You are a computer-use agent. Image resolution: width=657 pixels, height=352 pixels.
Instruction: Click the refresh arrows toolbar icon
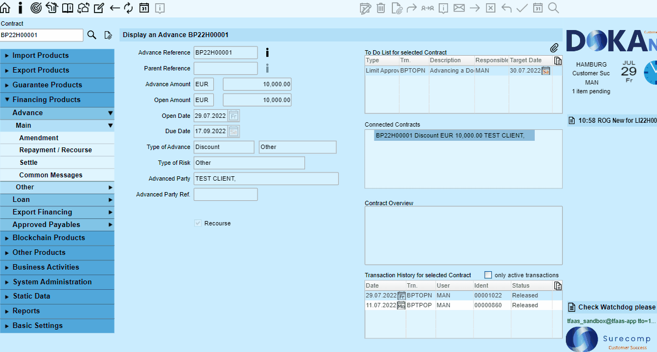129,8
